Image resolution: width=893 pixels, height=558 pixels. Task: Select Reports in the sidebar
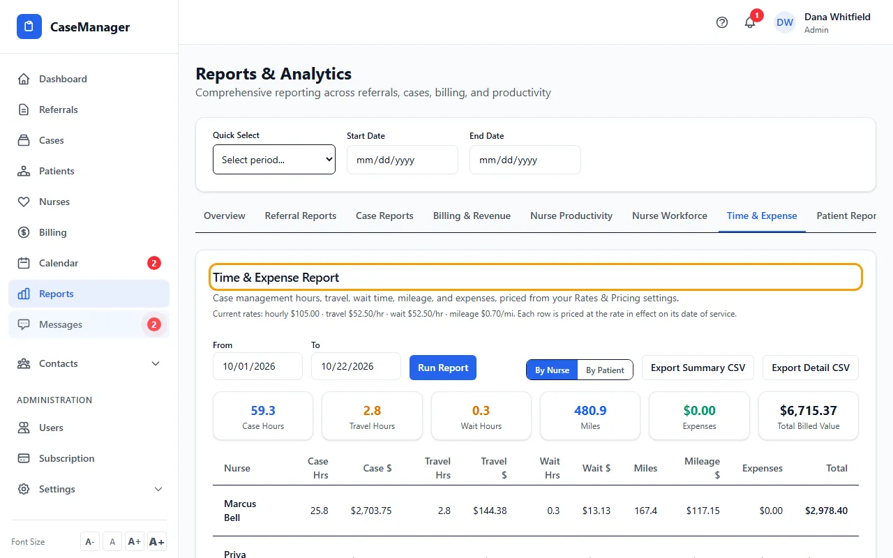click(89, 294)
